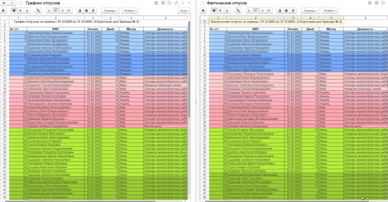Pick fill color in Фактические отпуска toolbar
The height and width of the screenshot is (202, 388).
286,11
